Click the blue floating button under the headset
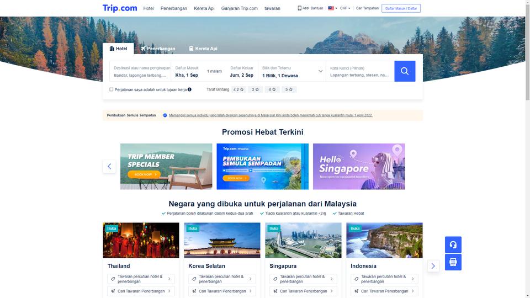This screenshot has height=298, width=530. 453,262
